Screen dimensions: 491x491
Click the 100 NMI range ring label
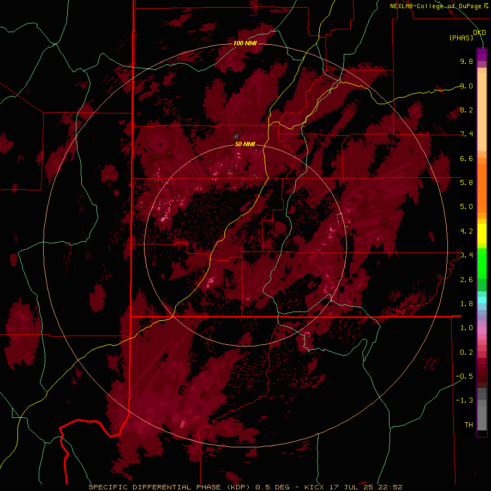(x=245, y=43)
